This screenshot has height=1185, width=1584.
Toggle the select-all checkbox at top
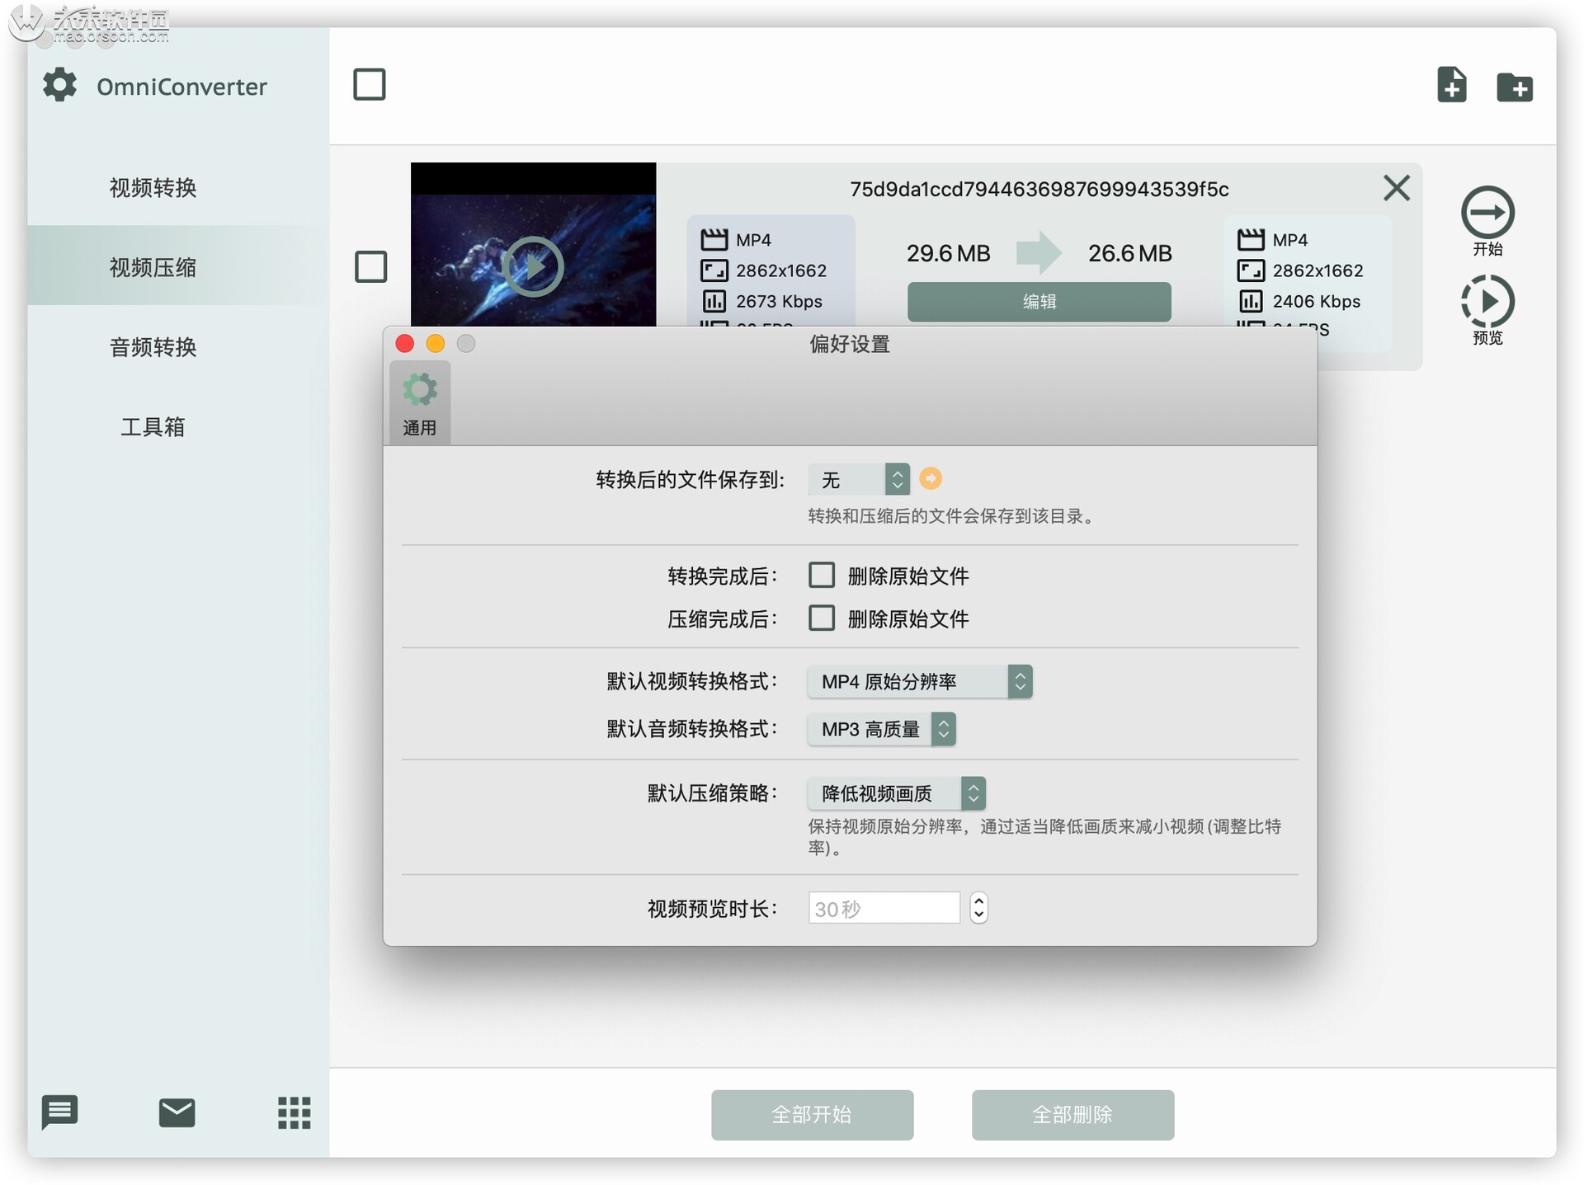tap(369, 84)
